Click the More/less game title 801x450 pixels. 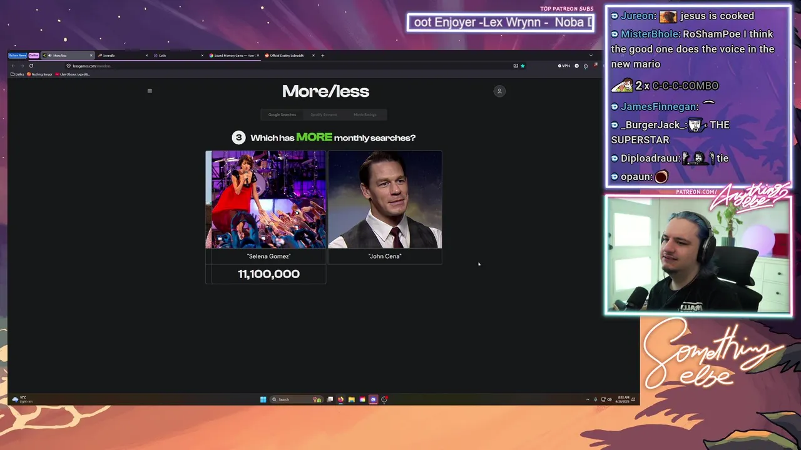point(325,91)
